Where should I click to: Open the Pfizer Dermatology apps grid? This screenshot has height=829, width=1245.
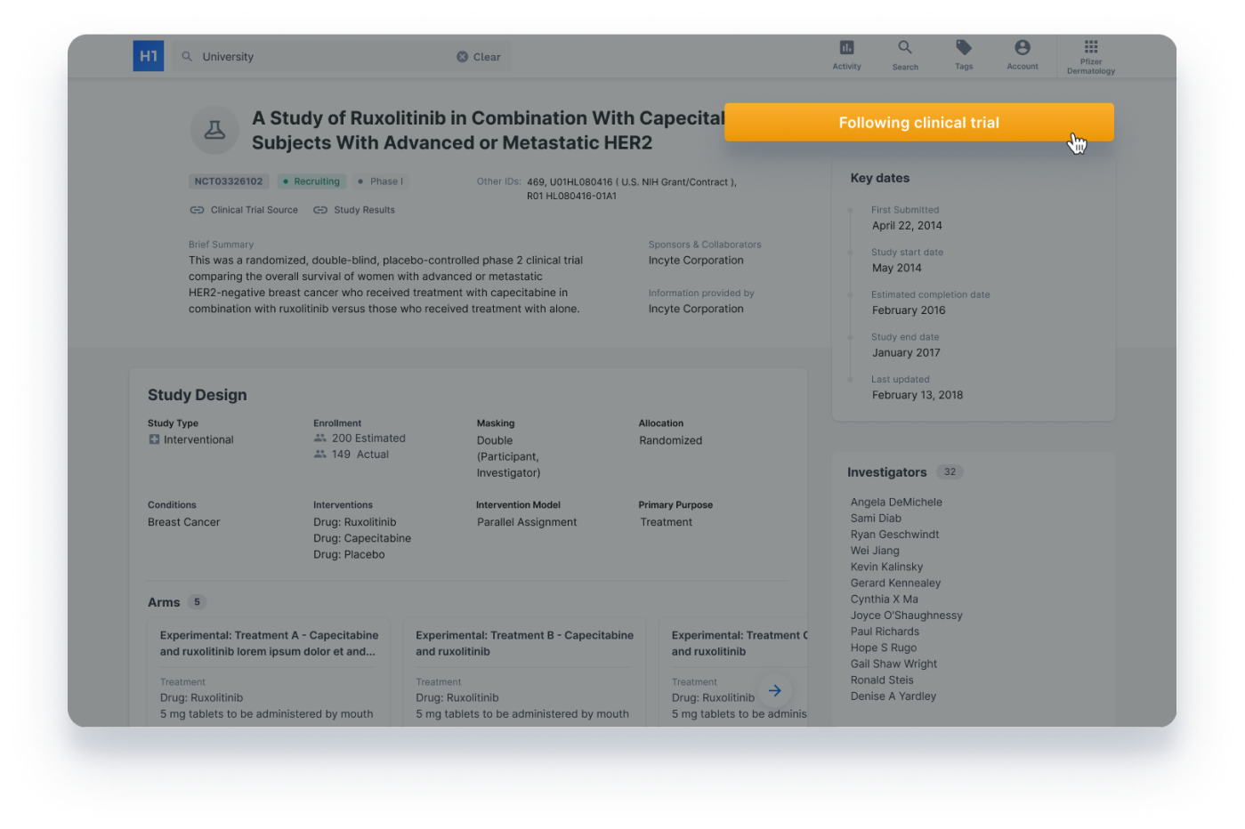coord(1091,56)
